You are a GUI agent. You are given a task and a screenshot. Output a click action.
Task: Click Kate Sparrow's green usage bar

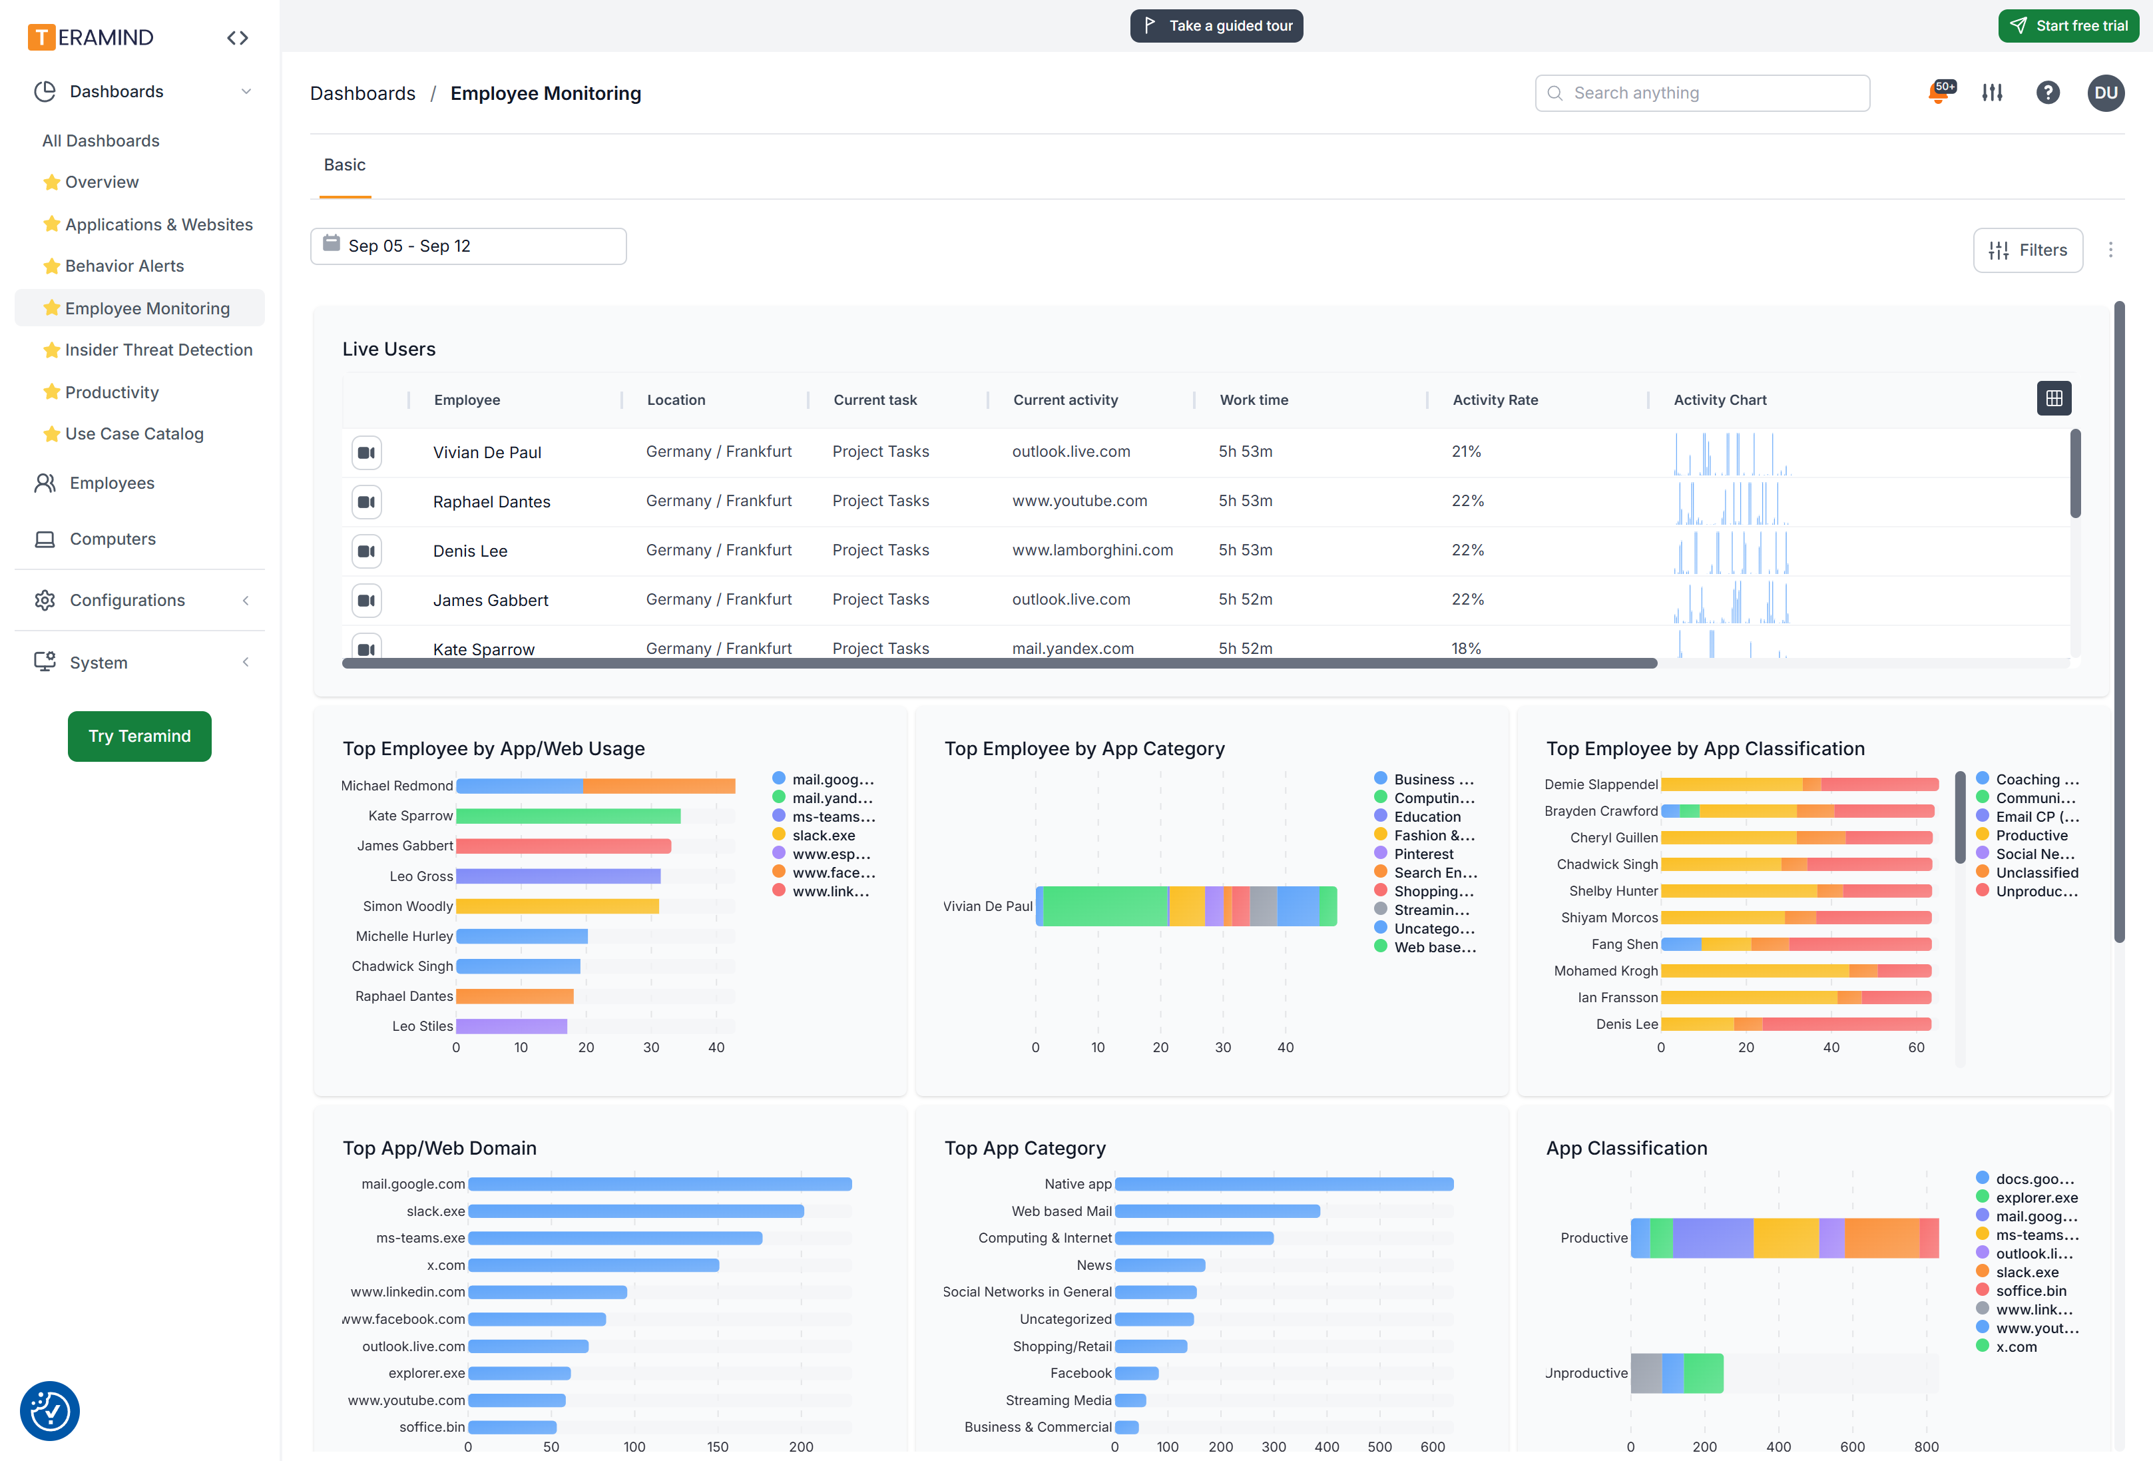tap(568, 816)
